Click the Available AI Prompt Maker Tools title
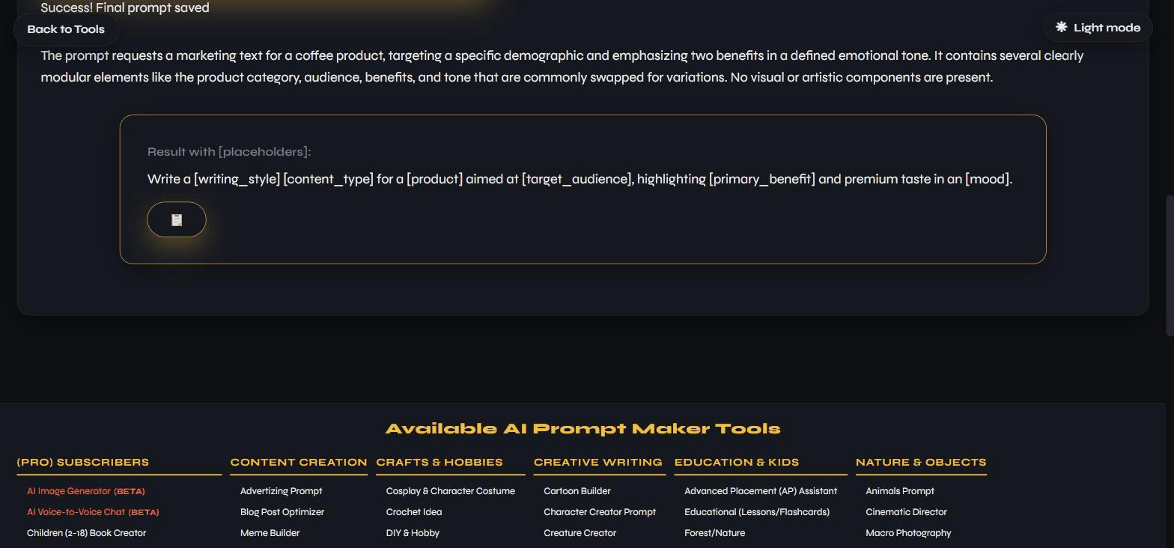Screen dimensions: 1174x548 click(x=583, y=429)
